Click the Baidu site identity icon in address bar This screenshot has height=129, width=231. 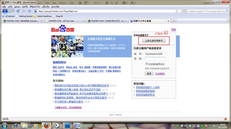tap(35, 11)
